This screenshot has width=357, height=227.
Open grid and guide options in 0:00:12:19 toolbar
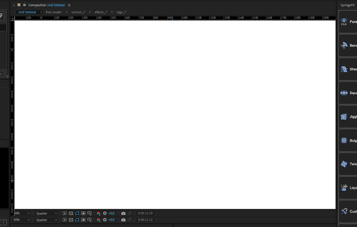click(x=90, y=213)
